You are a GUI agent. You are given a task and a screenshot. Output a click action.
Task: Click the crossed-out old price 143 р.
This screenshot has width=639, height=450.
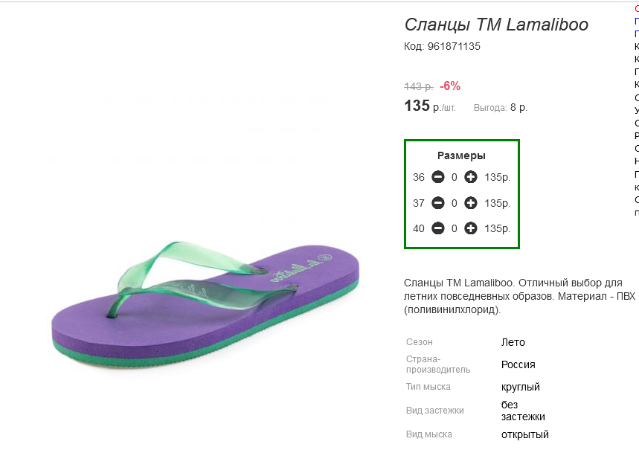(x=419, y=86)
